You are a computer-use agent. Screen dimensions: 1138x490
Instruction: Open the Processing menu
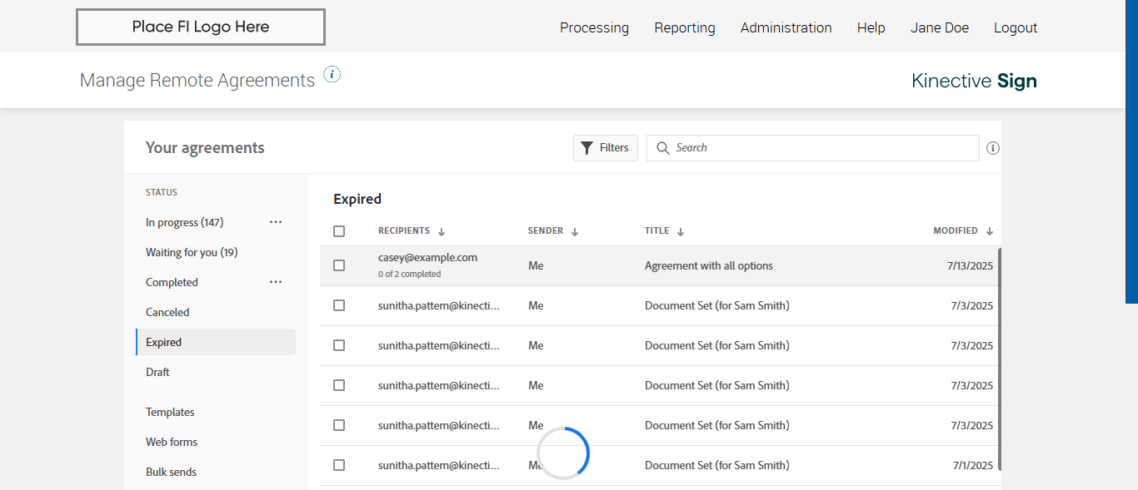point(594,27)
